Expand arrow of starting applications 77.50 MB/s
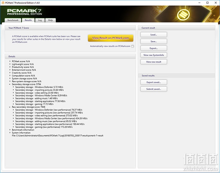Image resolution: width=220 pixels, height=173 pixels. click(13, 101)
